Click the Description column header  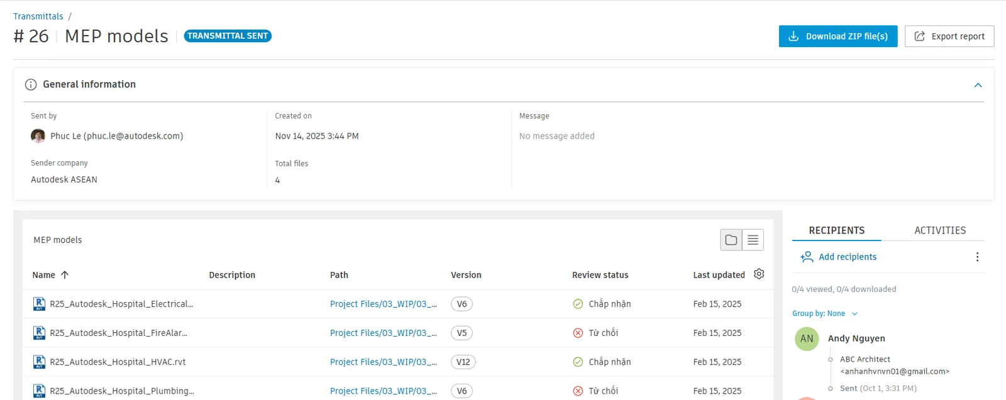(232, 275)
